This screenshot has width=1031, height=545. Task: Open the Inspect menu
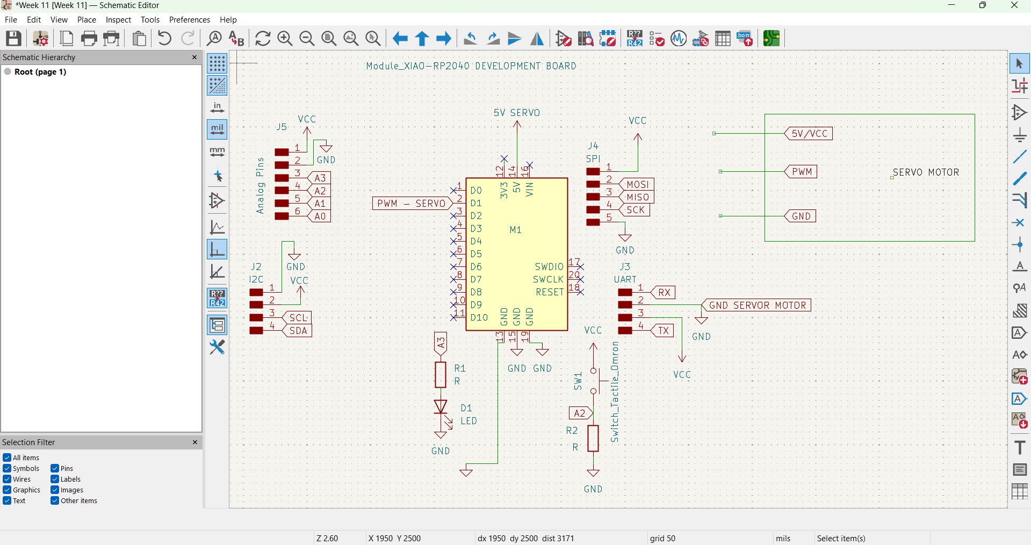[x=118, y=19]
